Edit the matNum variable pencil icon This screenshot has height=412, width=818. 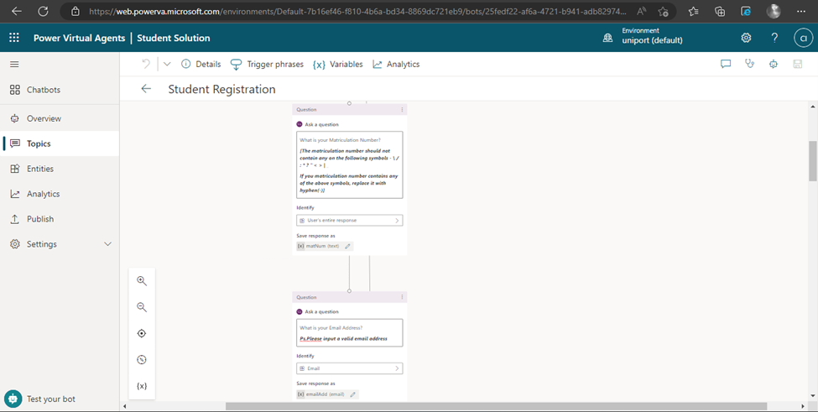[x=347, y=246]
